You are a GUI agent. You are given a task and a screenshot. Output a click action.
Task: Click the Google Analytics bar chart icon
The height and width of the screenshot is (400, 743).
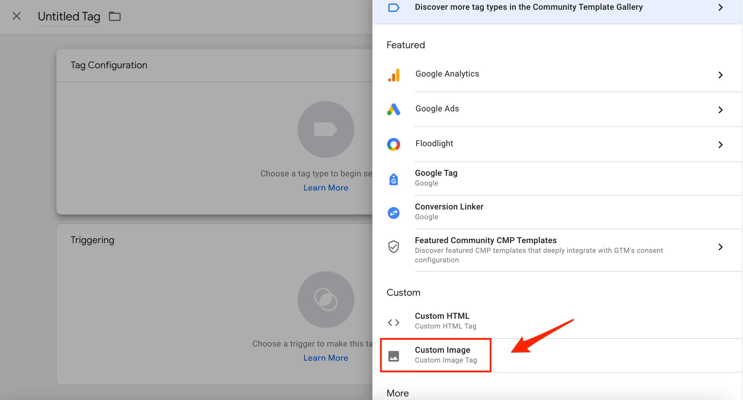tap(394, 75)
